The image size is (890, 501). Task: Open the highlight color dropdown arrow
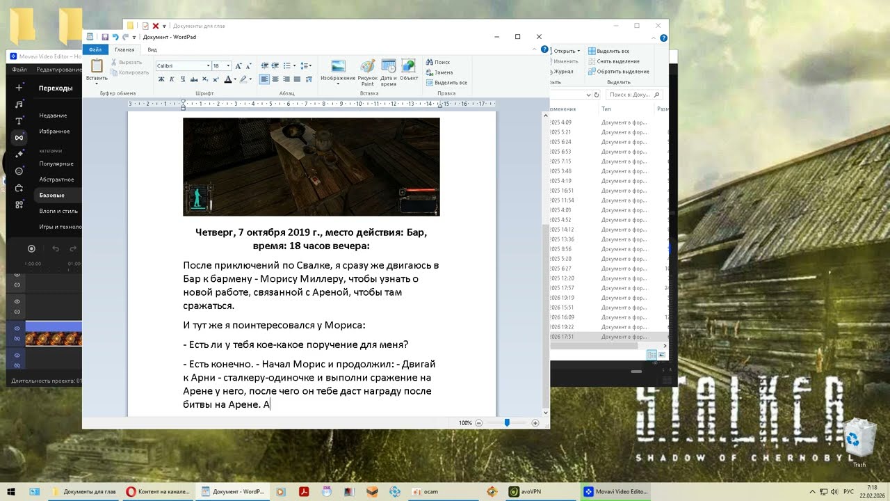pyautogui.click(x=251, y=79)
